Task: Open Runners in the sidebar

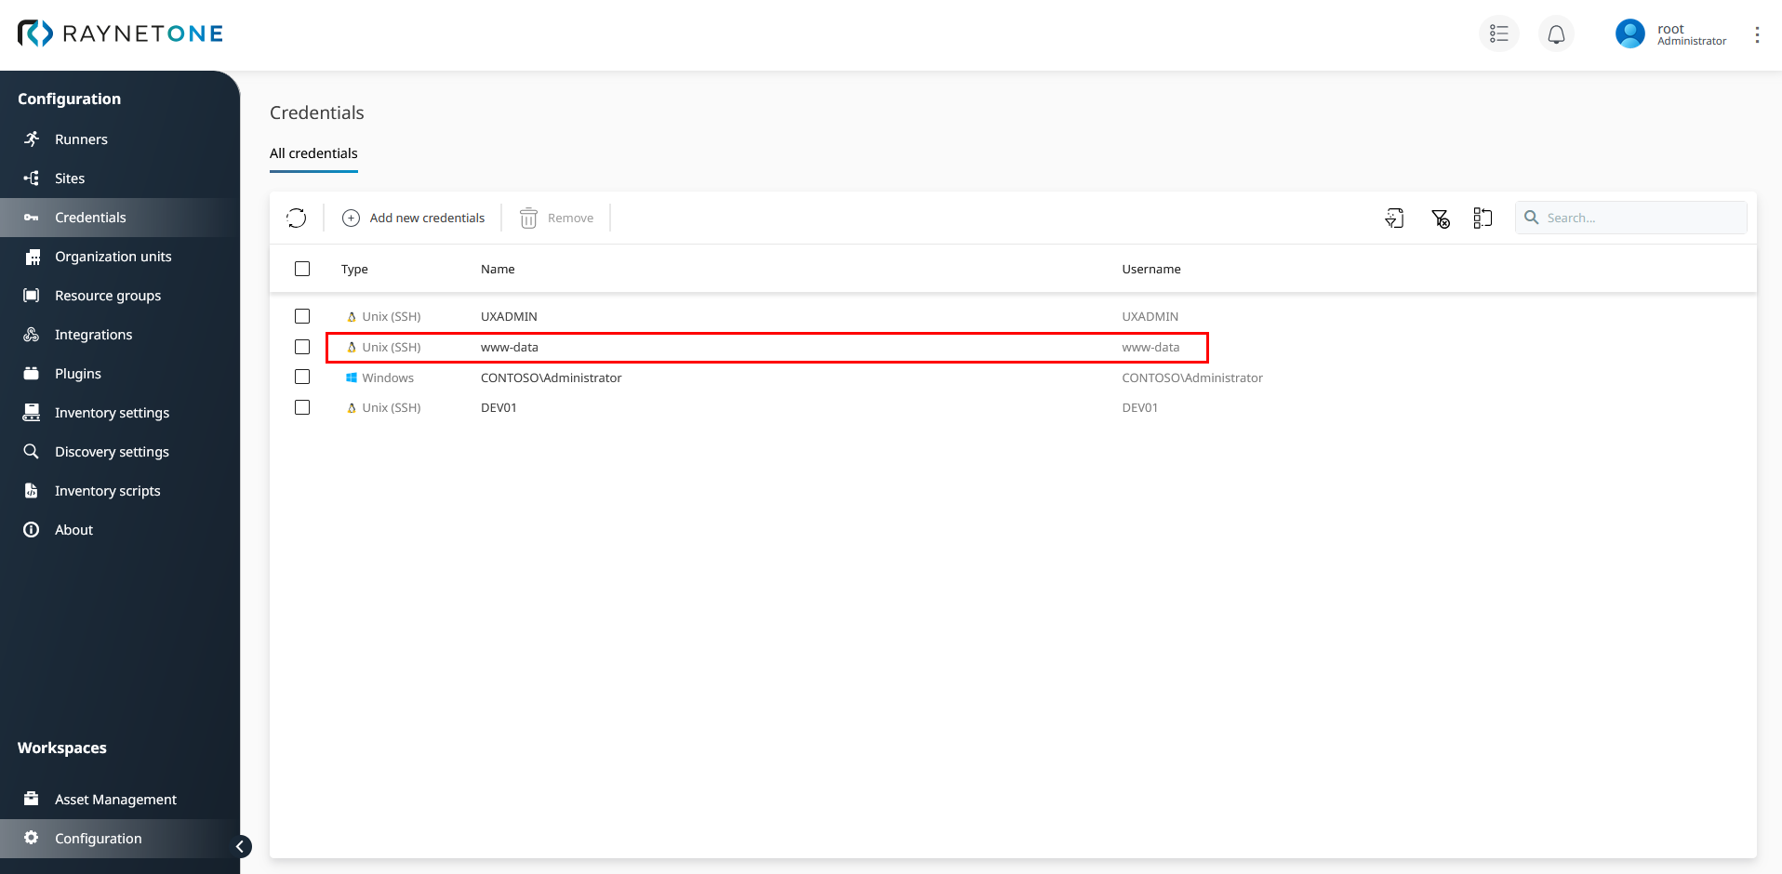Action: [x=81, y=139]
